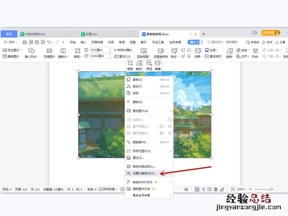Click the 添加图片 (Add Picture) button
This screenshot has width=288, height=216.
(x=12, y=50)
